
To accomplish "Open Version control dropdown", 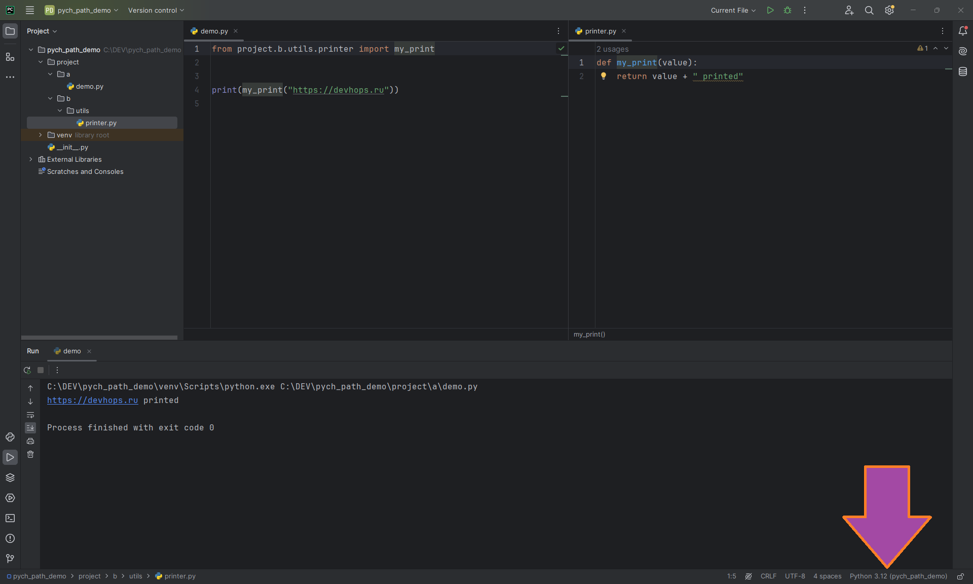I will click(x=156, y=10).
